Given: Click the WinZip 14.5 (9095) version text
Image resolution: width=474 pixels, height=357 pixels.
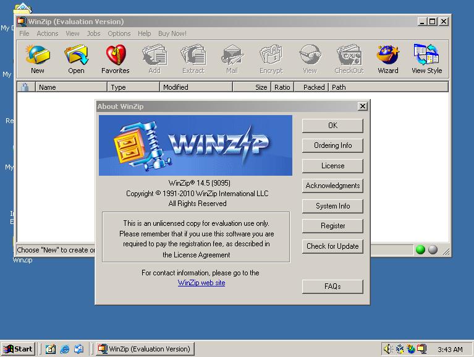Looking at the screenshot, I should pos(200,183).
